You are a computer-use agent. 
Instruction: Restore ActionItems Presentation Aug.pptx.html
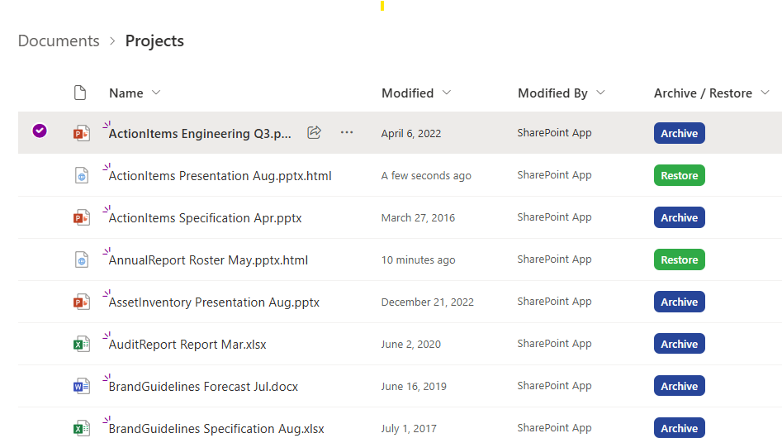click(680, 175)
